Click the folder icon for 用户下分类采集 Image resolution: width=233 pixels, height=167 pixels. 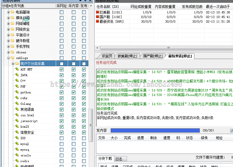pyautogui.click(x=17, y=63)
